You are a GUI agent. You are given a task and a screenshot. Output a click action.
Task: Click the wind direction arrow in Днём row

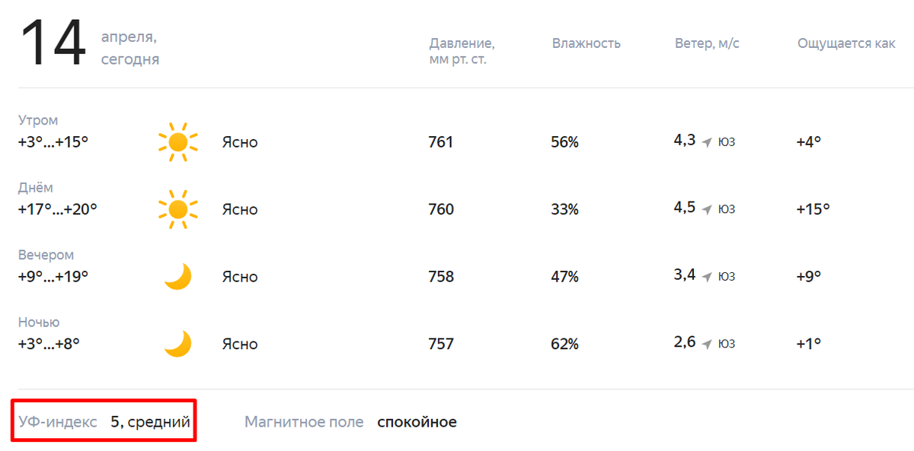(707, 210)
